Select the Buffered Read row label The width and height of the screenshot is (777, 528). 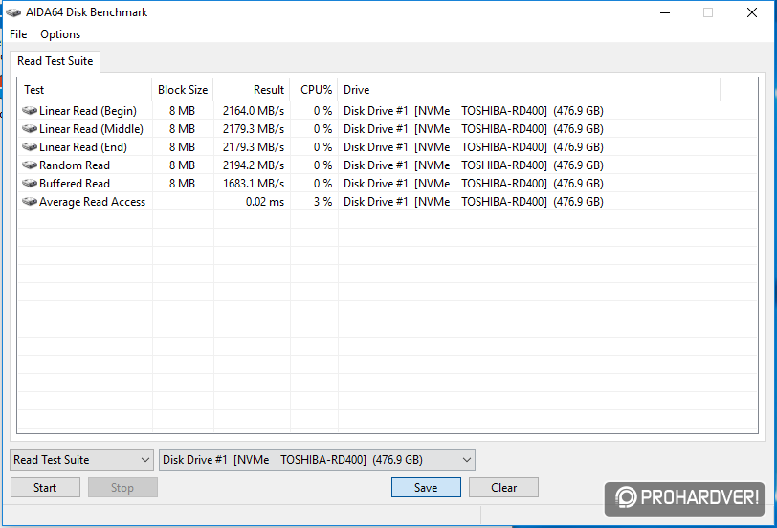click(75, 184)
